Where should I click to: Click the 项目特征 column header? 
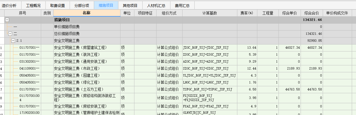(145, 13)
